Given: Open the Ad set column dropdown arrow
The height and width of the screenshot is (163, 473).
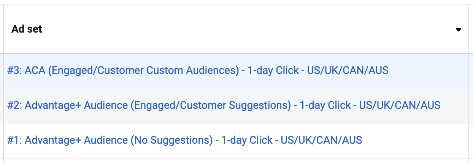Looking at the screenshot, I should (x=459, y=30).
